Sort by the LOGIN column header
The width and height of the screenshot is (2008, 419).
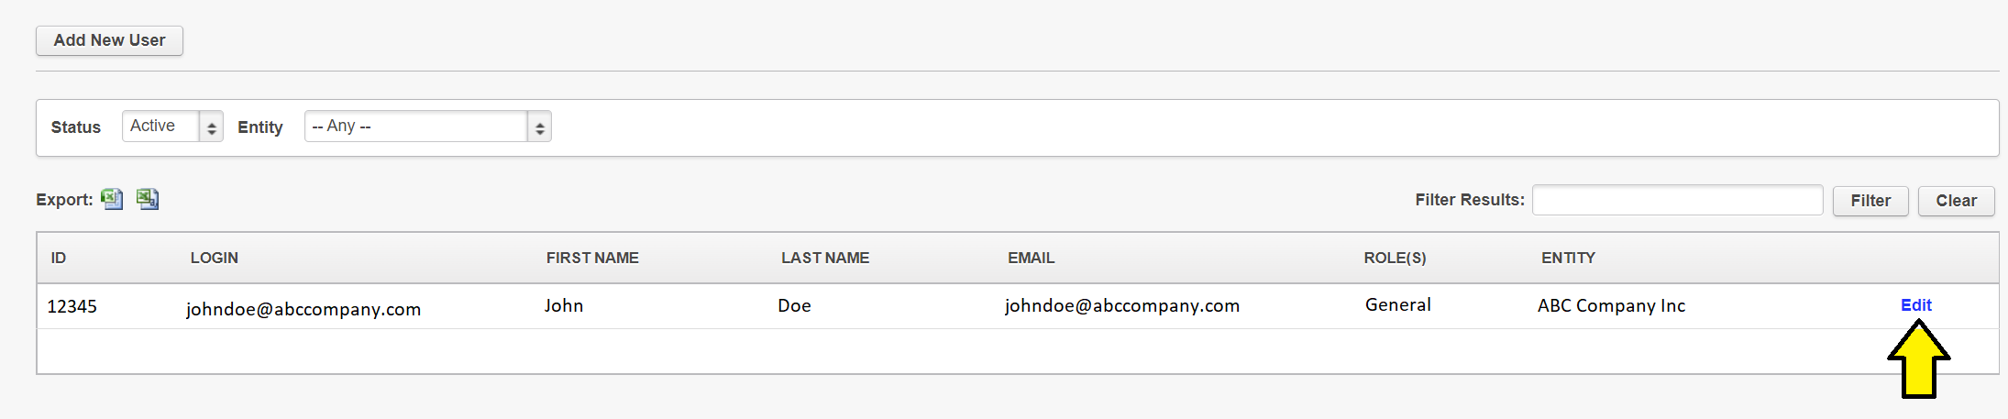(215, 258)
